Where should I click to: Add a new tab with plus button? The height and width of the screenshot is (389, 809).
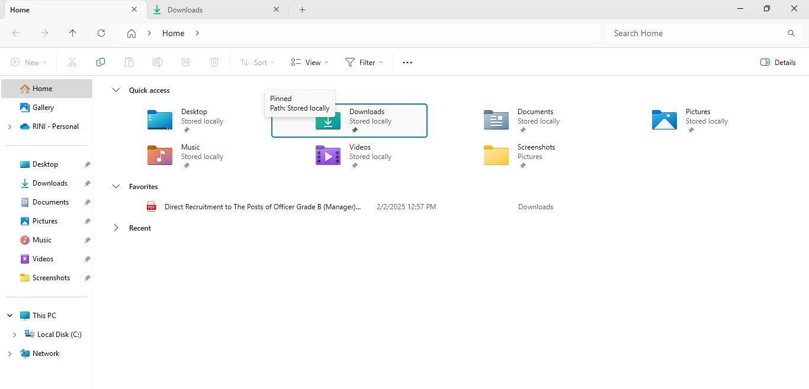pyautogui.click(x=302, y=9)
